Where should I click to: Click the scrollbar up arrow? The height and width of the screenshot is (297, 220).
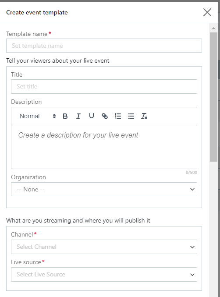[x=213, y=28]
